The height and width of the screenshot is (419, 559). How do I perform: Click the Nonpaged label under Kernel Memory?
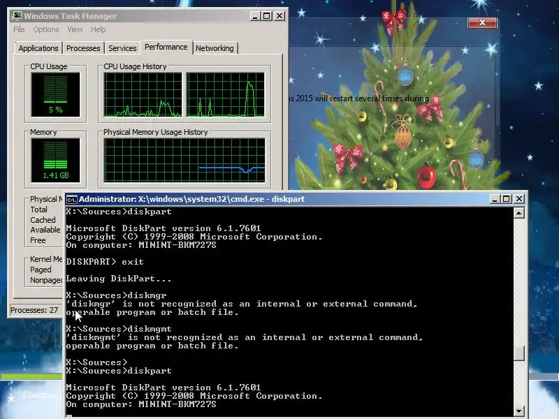[x=46, y=280]
